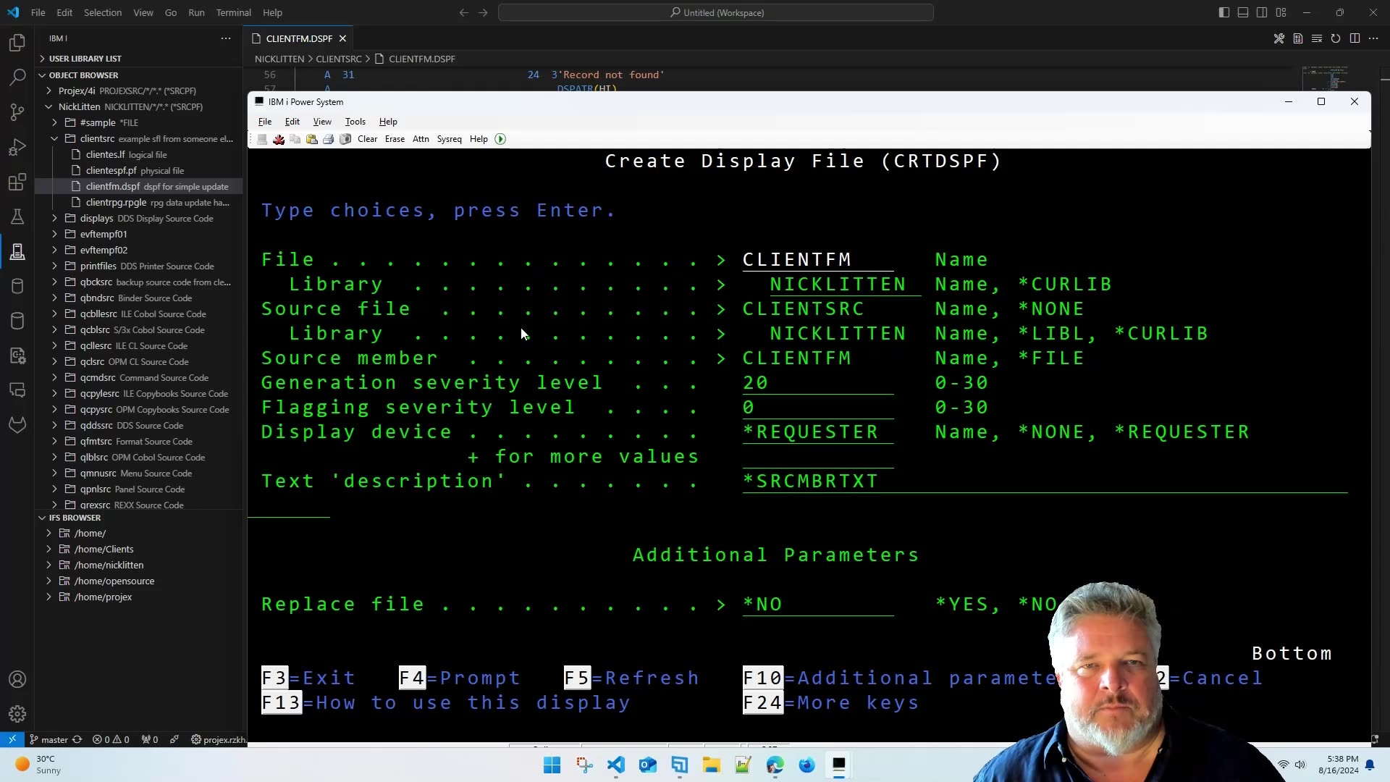Open Firefox from the taskbar
Screen dimensions: 1390x782
(806, 765)
